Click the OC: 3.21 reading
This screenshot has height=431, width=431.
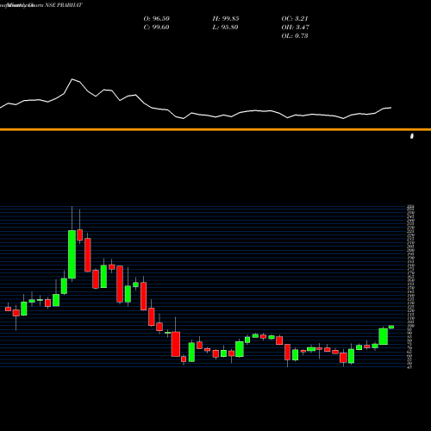[295, 19]
